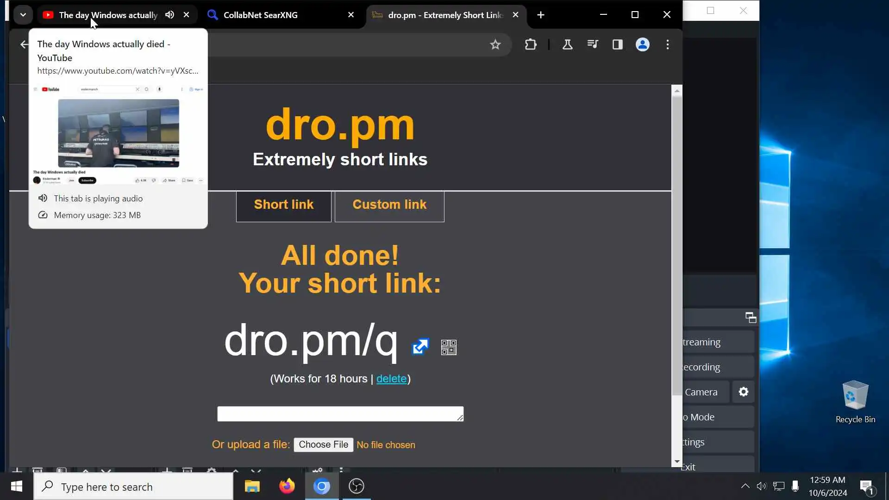
Task: Expand the tab search dropdown arrow
Action: [x=23, y=15]
